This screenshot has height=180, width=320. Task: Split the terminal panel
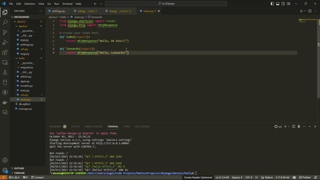[293, 126]
